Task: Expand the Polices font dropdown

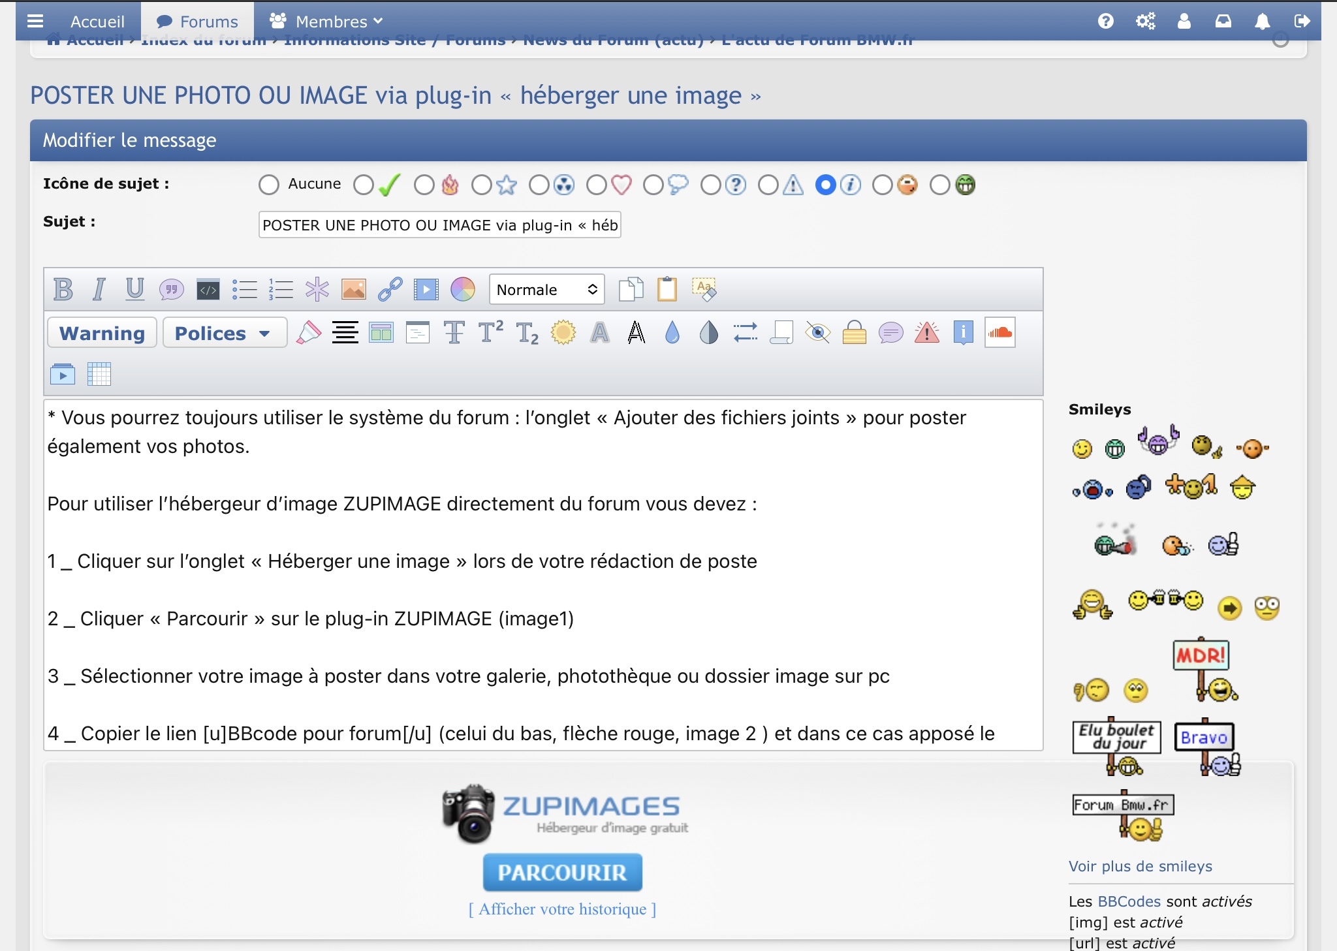Action: [224, 334]
